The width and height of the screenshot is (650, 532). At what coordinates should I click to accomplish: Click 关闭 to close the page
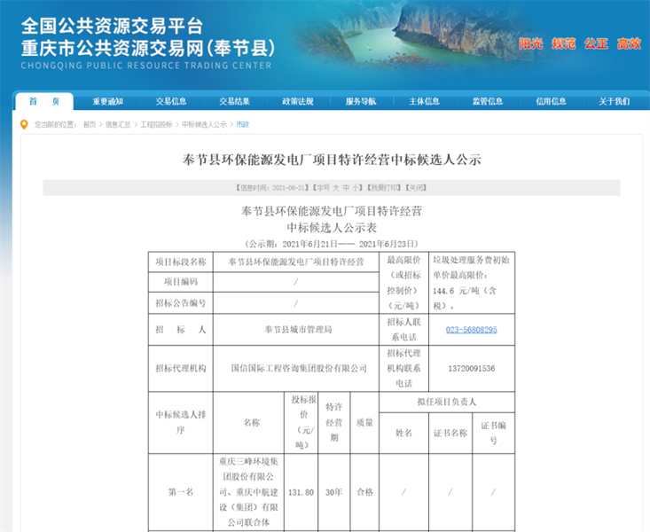416,188
